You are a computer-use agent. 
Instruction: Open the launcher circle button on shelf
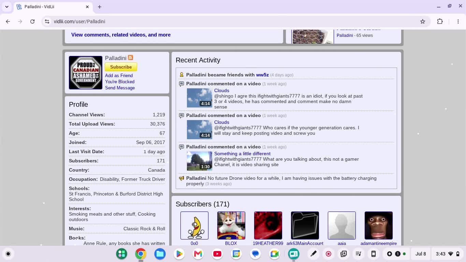point(8,254)
